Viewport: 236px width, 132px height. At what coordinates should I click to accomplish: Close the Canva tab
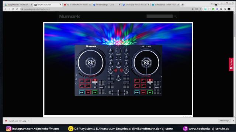[x=119, y=5]
